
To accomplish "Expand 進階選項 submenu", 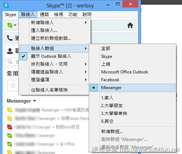I will tap(54, 80).
